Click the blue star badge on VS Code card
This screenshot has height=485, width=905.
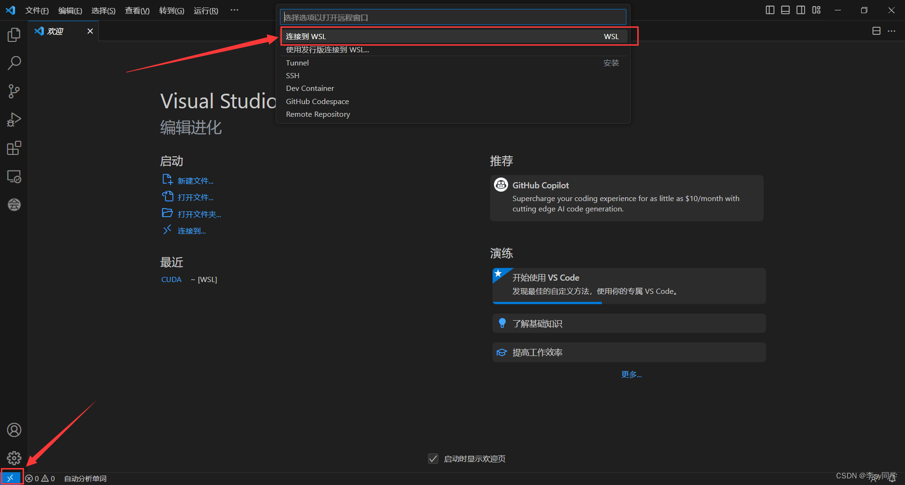[499, 273]
